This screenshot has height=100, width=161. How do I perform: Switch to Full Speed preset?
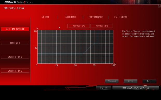pos(121,17)
